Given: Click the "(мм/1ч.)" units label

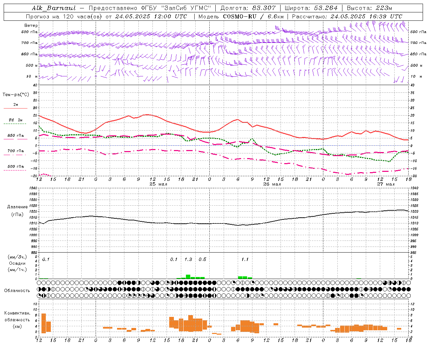Looking at the screenshot, I should click(x=17, y=270).
